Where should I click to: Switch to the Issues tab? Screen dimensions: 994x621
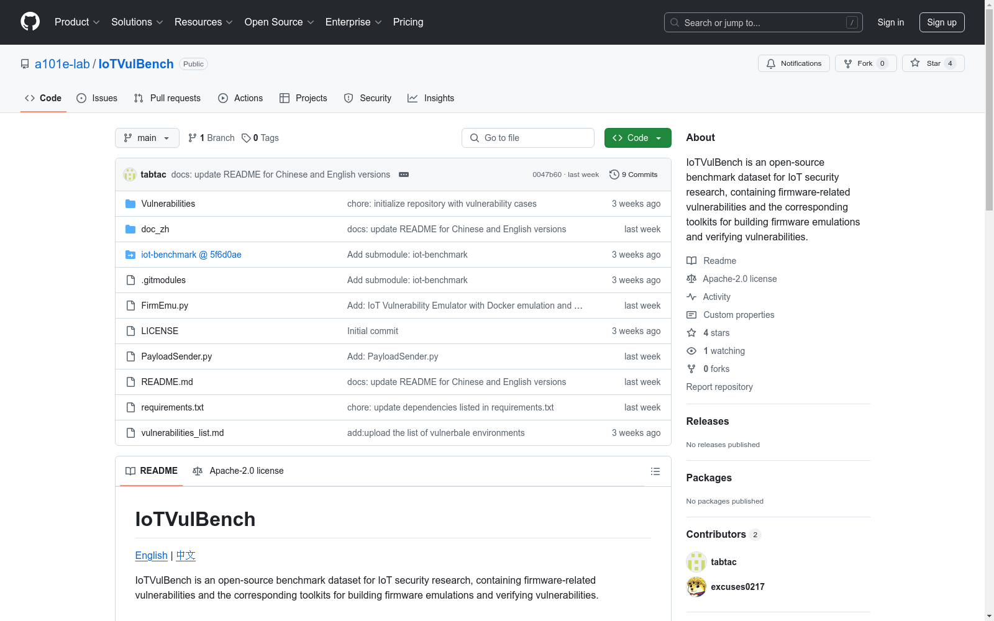click(97, 98)
